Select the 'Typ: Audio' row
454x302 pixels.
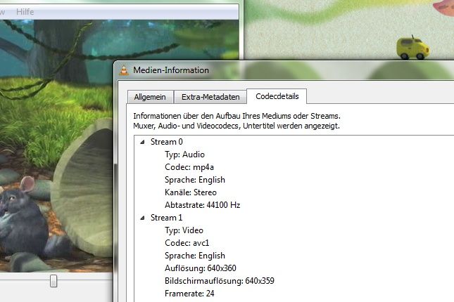click(184, 155)
